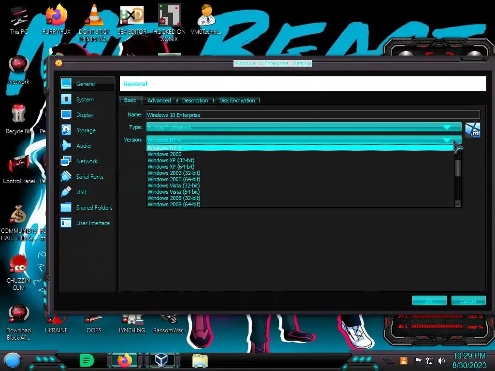This screenshot has height=371, width=495.
Task: Open the Network desktop icon
Action: point(19,70)
